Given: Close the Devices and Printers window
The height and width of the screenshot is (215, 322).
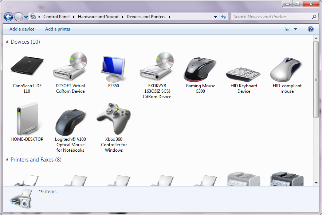Looking at the screenshot, I should pyautogui.click(x=311, y=4).
